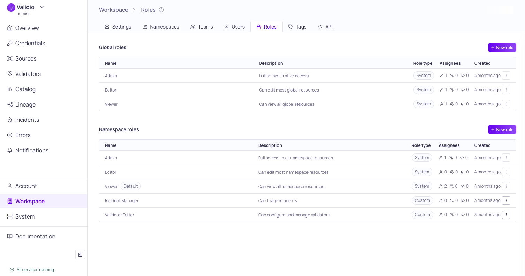This screenshot has height=276, width=525.
Task: Click 'Full administrative access' description
Action: (x=284, y=76)
